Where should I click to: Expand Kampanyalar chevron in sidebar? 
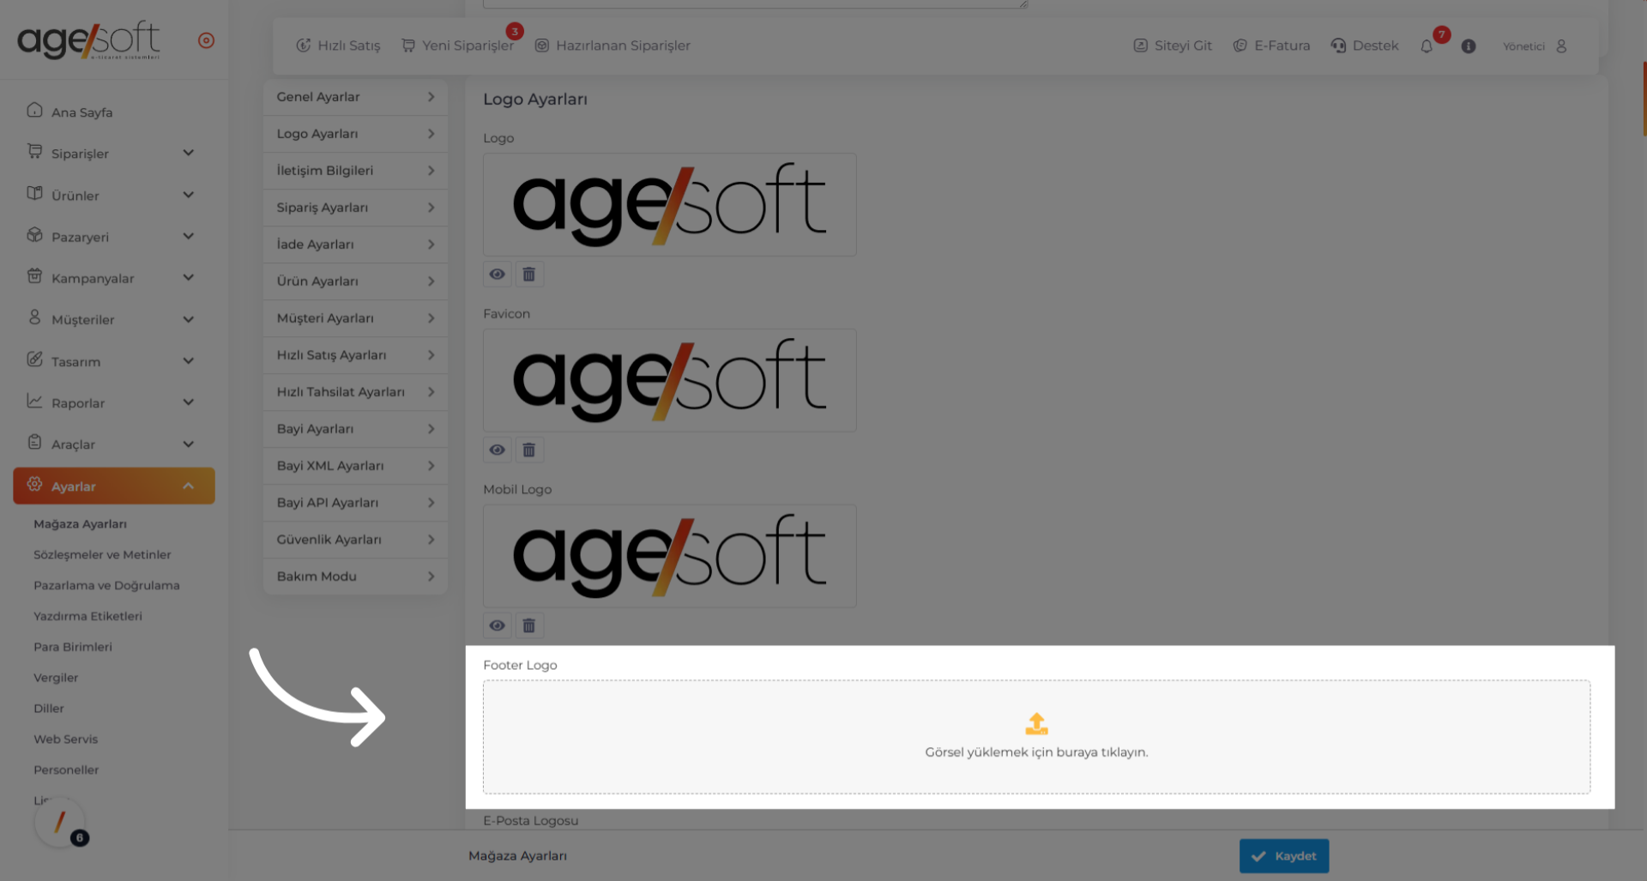click(189, 277)
